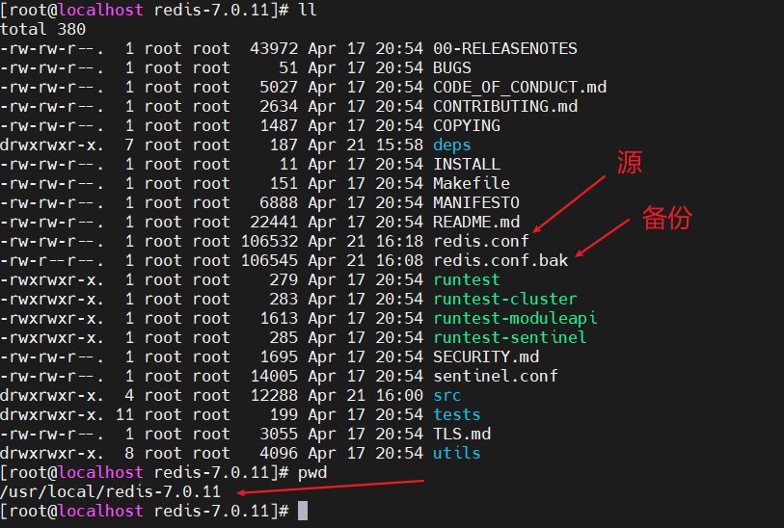The width and height of the screenshot is (784, 528).
Task: Select the SECURITY.md file name
Action: click(485, 356)
